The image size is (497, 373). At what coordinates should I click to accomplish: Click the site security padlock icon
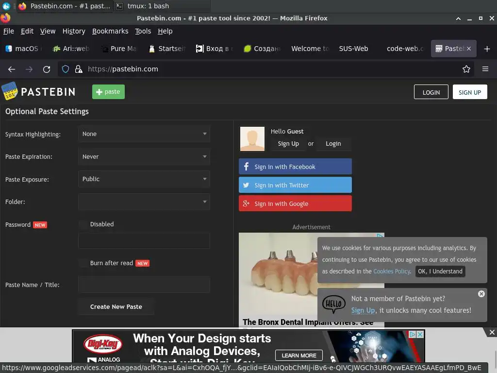point(79,69)
